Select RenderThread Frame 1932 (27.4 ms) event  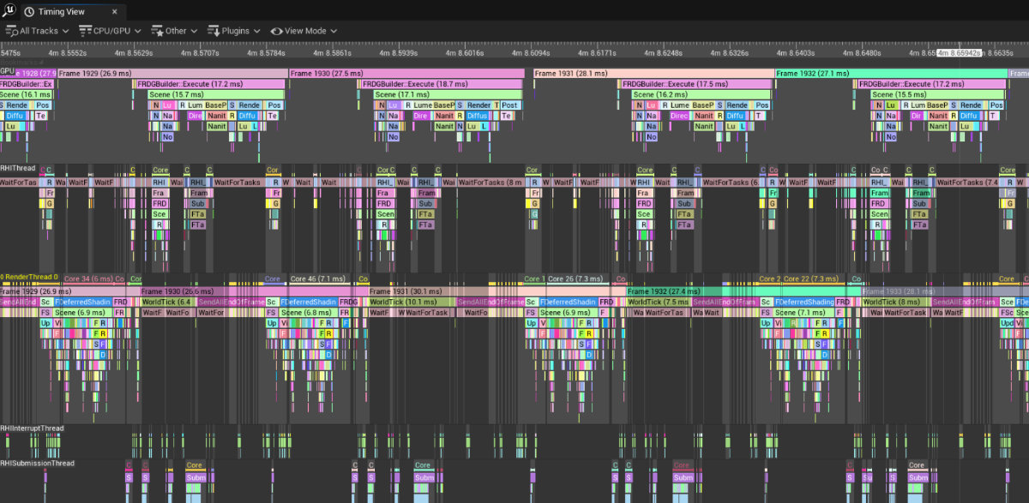pyautogui.click(x=744, y=291)
